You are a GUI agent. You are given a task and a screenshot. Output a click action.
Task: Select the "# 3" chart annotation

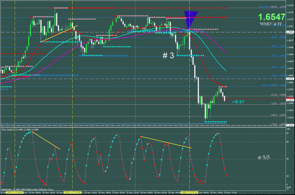(x=168, y=55)
